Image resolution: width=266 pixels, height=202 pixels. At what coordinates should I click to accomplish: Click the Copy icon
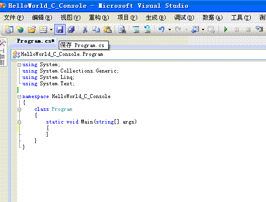tap(96, 29)
